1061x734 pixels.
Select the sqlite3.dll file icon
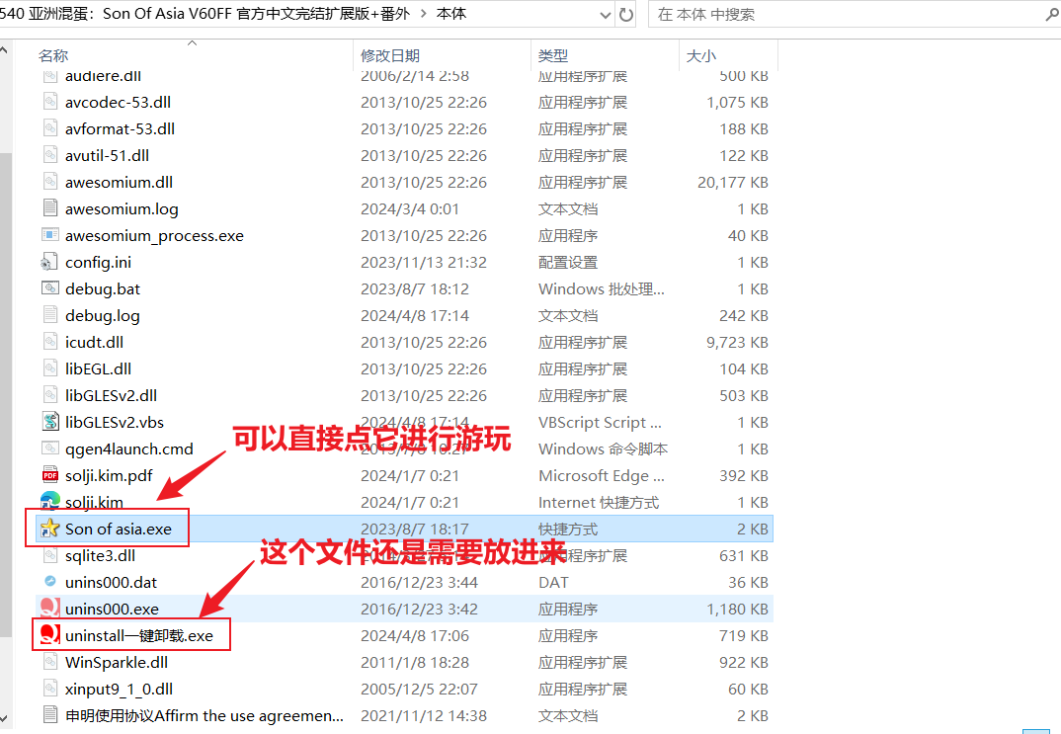[x=50, y=555]
